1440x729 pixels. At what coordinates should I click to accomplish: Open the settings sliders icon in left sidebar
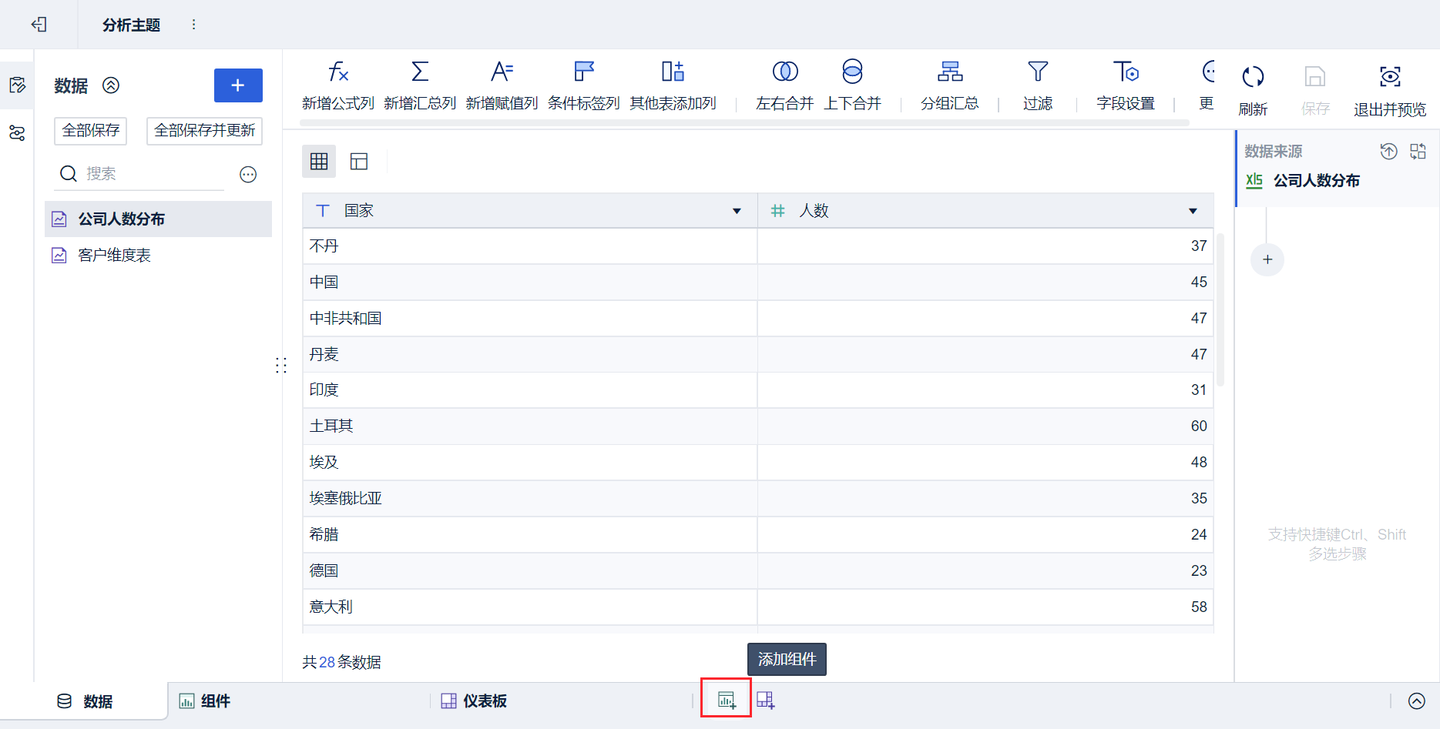17,133
